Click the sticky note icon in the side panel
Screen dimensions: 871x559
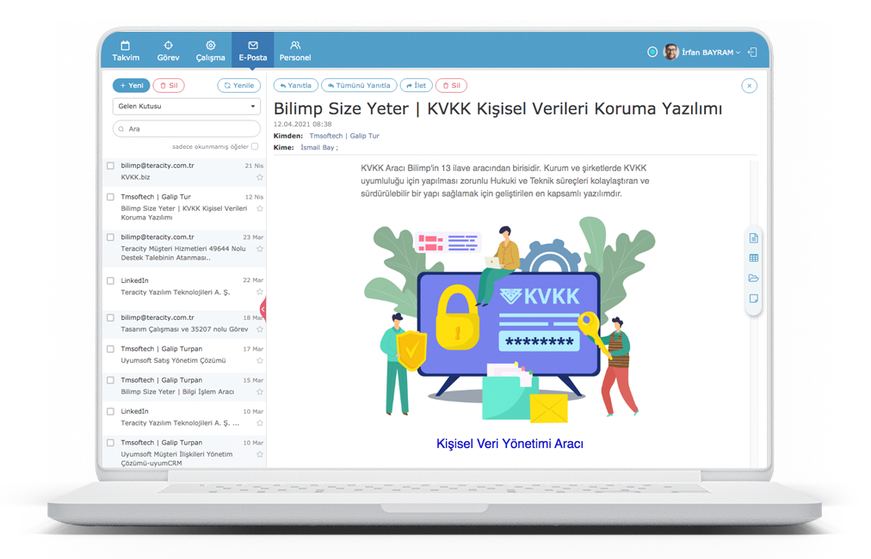(753, 298)
